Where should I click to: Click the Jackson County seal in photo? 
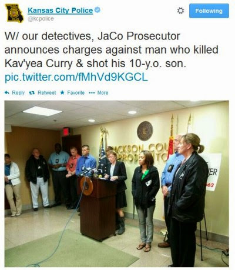point(145,131)
